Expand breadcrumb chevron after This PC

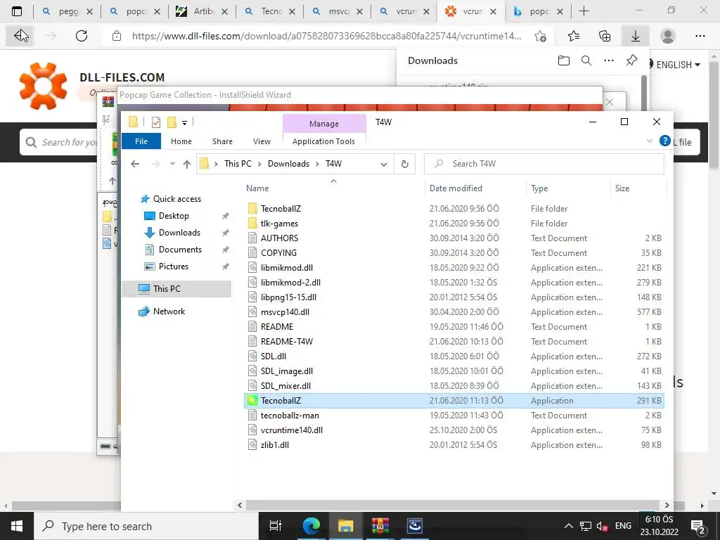coord(259,164)
